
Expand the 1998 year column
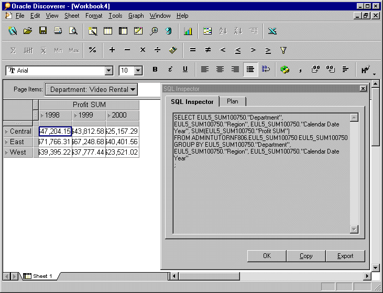tap(42, 115)
